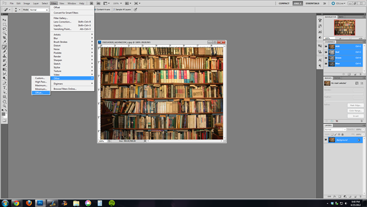Select the Spot Healing Brush tool
The height and width of the screenshot is (207, 367).
click(x=5, y=47)
